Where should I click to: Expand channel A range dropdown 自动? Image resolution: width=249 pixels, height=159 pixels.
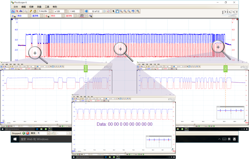[29, 16]
